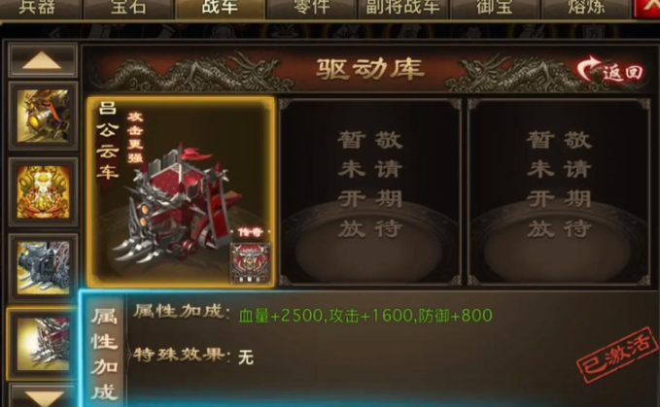Open the 御宝 treasures tab

coord(495,9)
